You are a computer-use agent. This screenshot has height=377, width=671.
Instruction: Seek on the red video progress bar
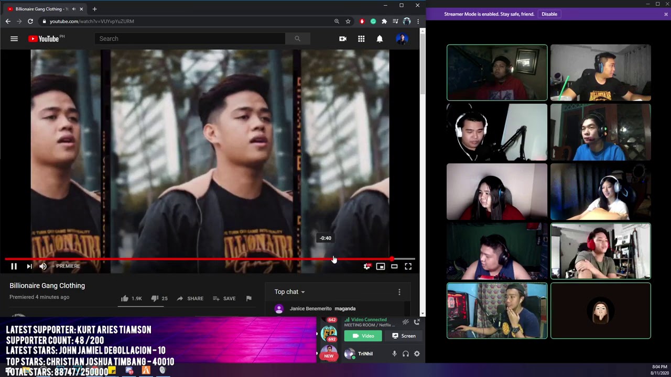(210, 259)
